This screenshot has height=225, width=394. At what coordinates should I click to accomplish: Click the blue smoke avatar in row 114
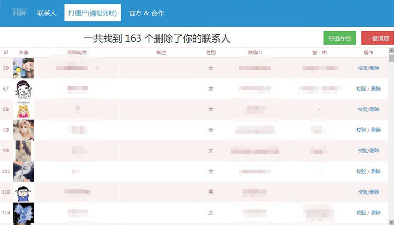[x=23, y=213]
